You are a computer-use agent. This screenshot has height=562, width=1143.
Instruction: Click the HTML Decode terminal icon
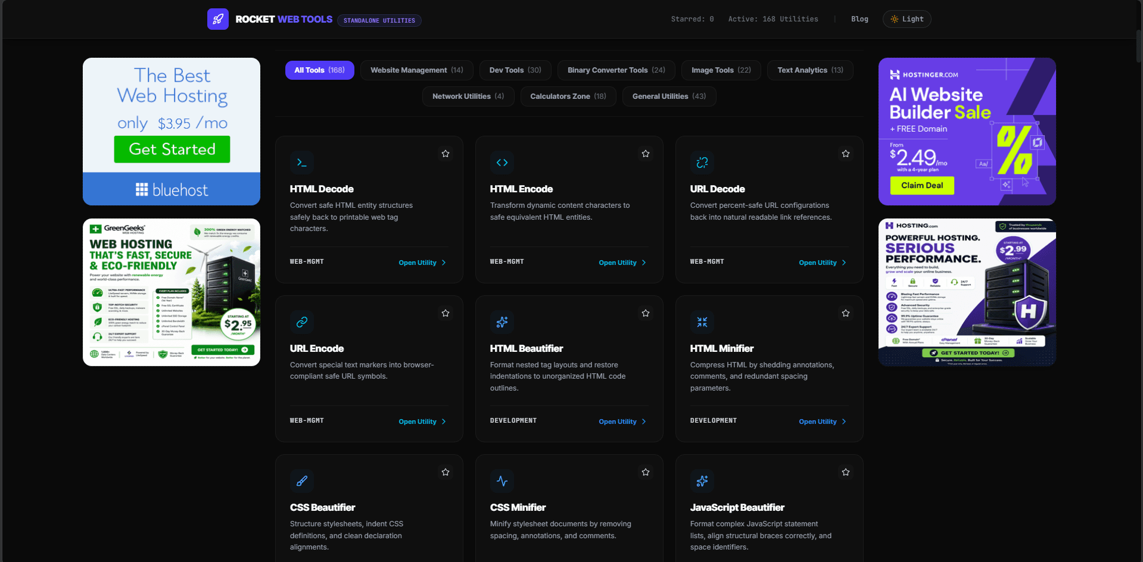click(x=302, y=163)
